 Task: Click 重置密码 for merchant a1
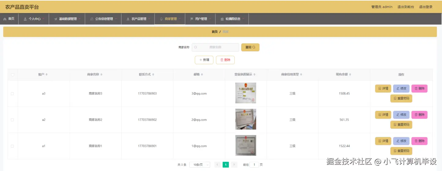401,151
